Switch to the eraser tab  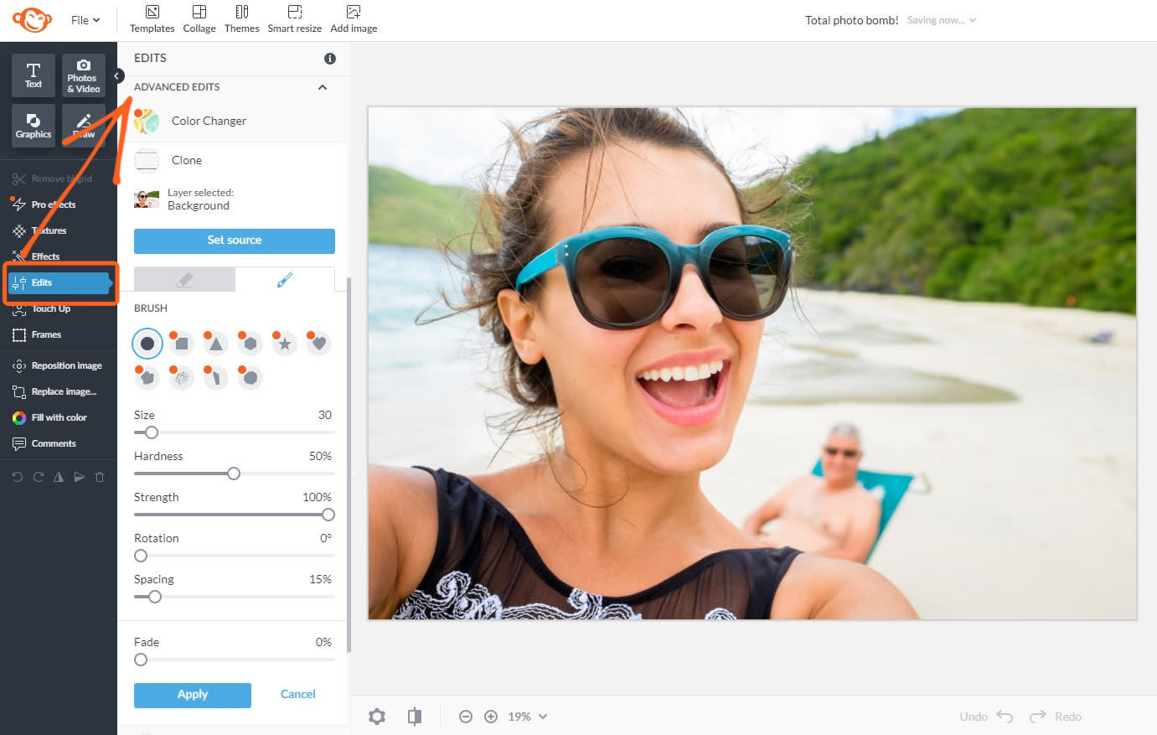(x=184, y=278)
